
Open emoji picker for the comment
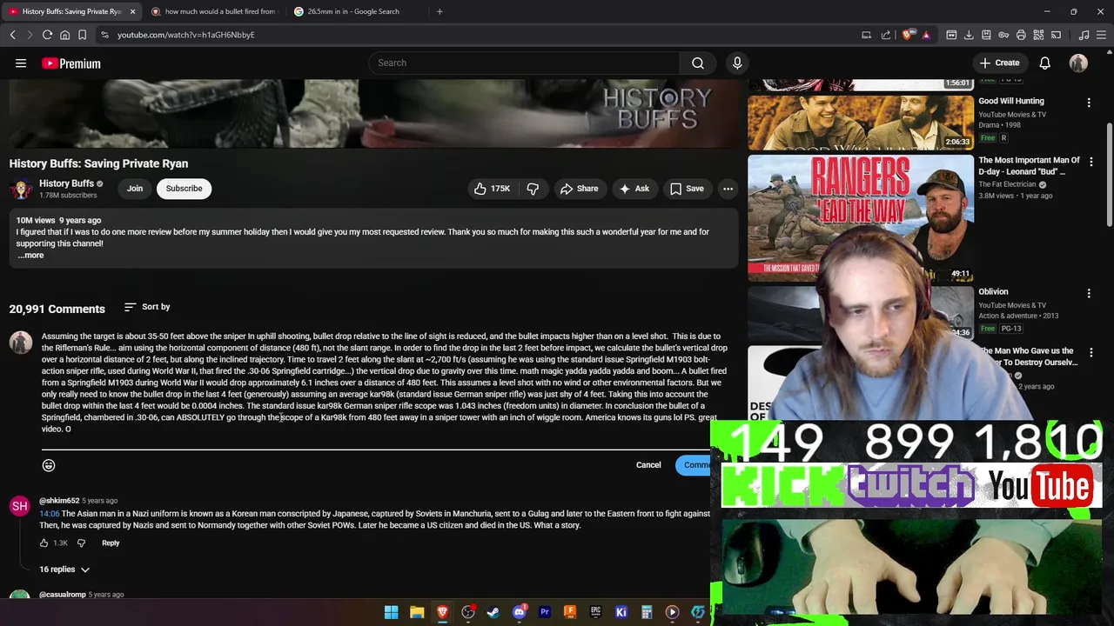click(49, 465)
